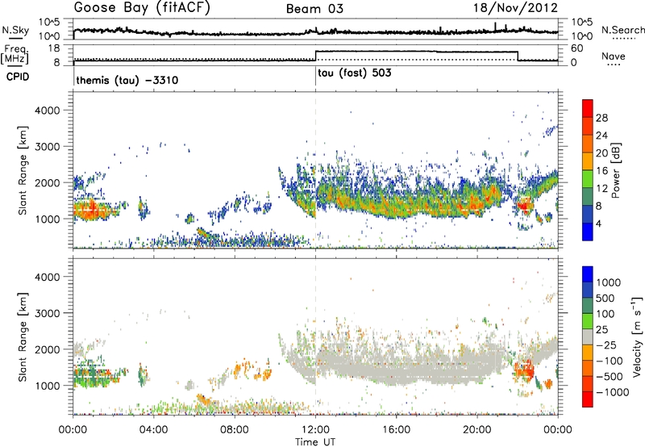Click the Time UT axis label

click(315, 442)
